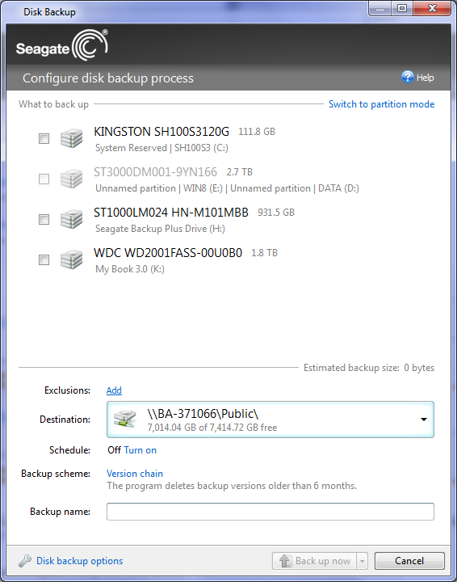Click the 7,014.04 GB free space text
The image size is (457, 582).
click(212, 428)
